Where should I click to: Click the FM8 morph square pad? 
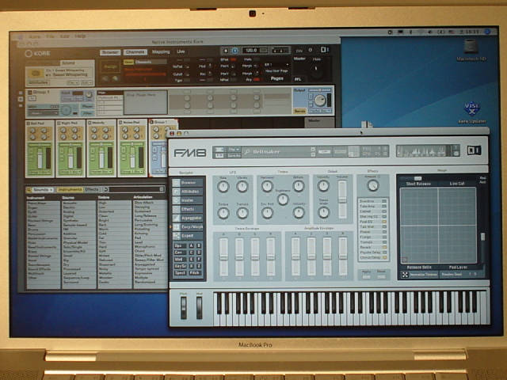pos(438,225)
